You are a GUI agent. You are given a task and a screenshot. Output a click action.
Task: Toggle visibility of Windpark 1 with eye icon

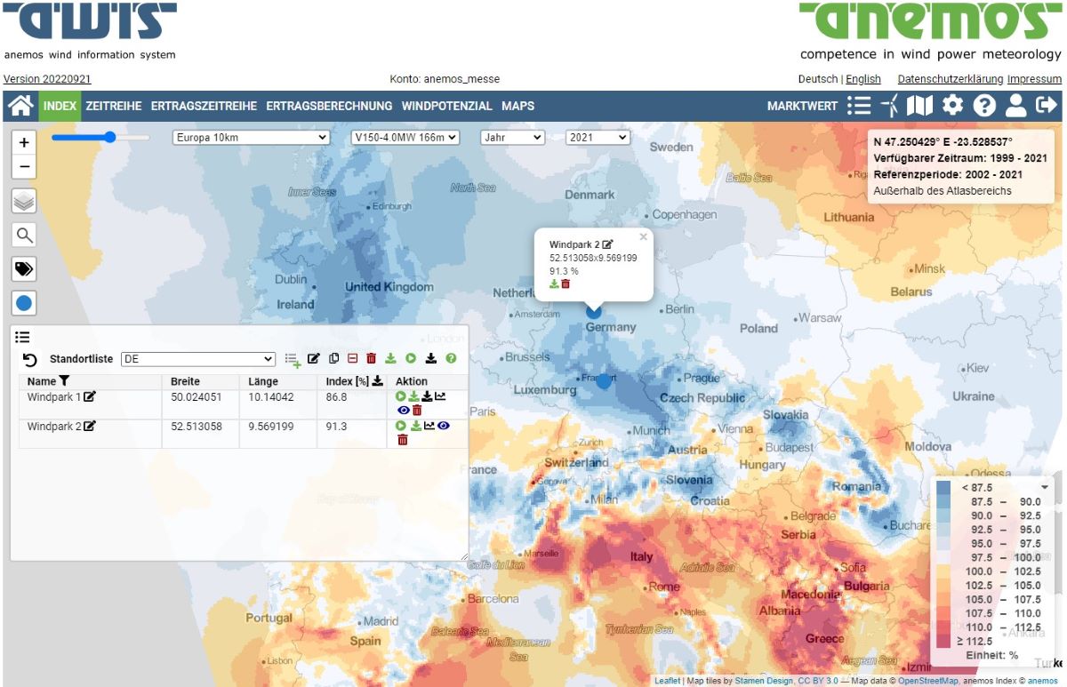point(404,410)
